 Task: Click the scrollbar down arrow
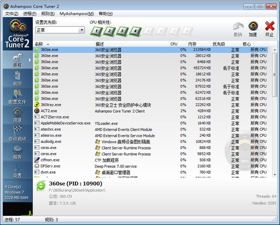coord(275,175)
